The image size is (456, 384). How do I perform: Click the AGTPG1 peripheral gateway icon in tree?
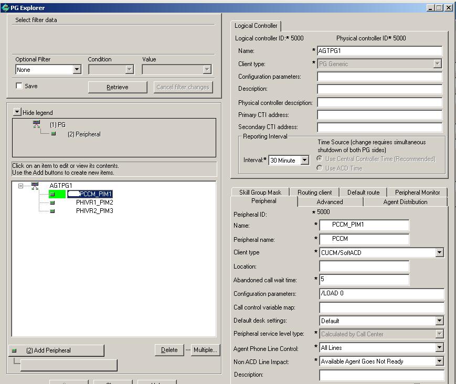coord(35,186)
